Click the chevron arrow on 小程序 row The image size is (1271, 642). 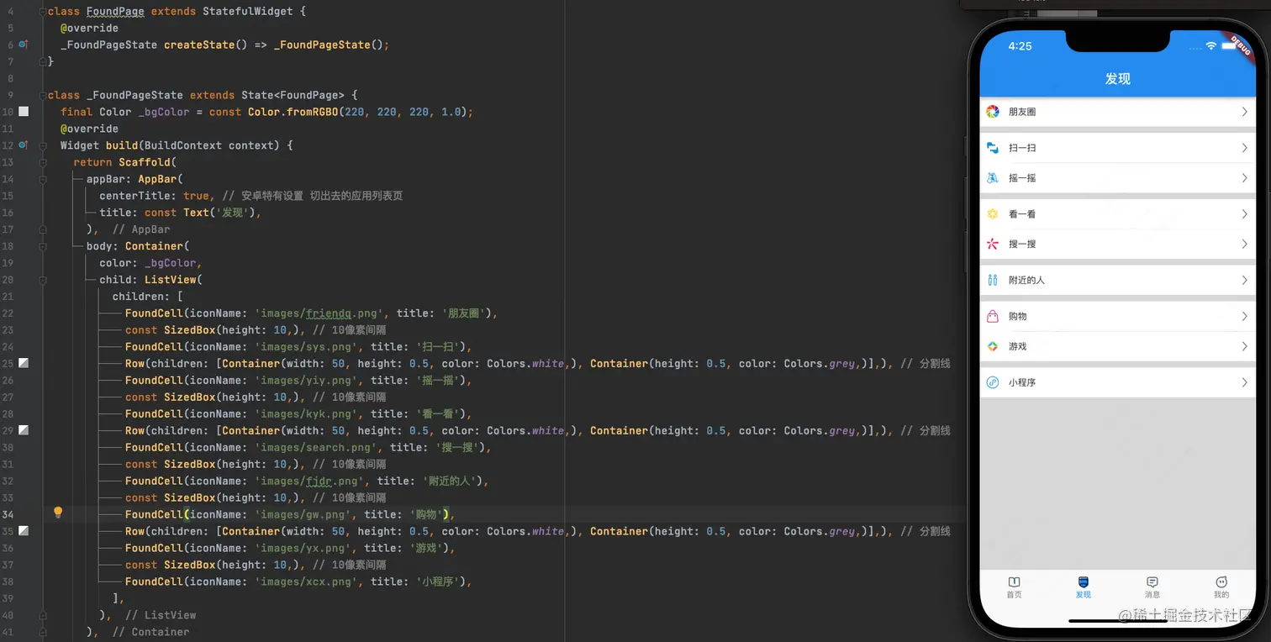[x=1244, y=382]
